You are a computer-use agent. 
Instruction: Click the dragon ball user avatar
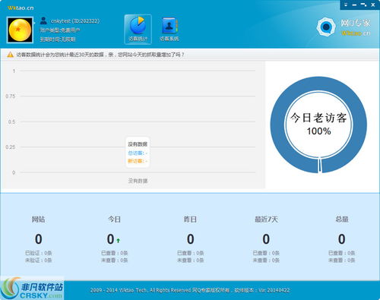20,30
